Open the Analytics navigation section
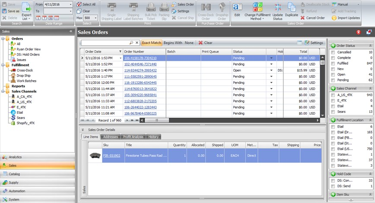375x203 pixels. [x=38, y=157]
